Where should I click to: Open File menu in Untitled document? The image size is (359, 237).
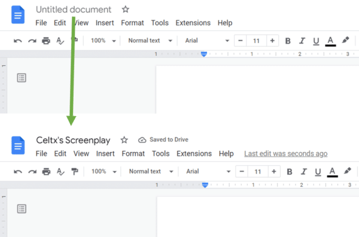[x=41, y=23]
